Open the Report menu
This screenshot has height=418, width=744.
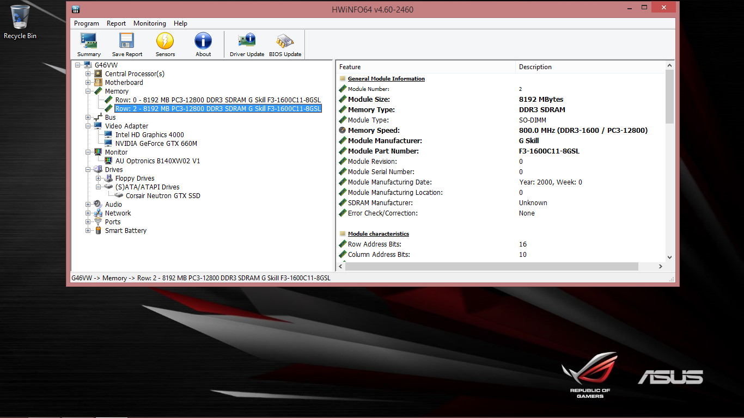pyautogui.click(x=116, y=23)
